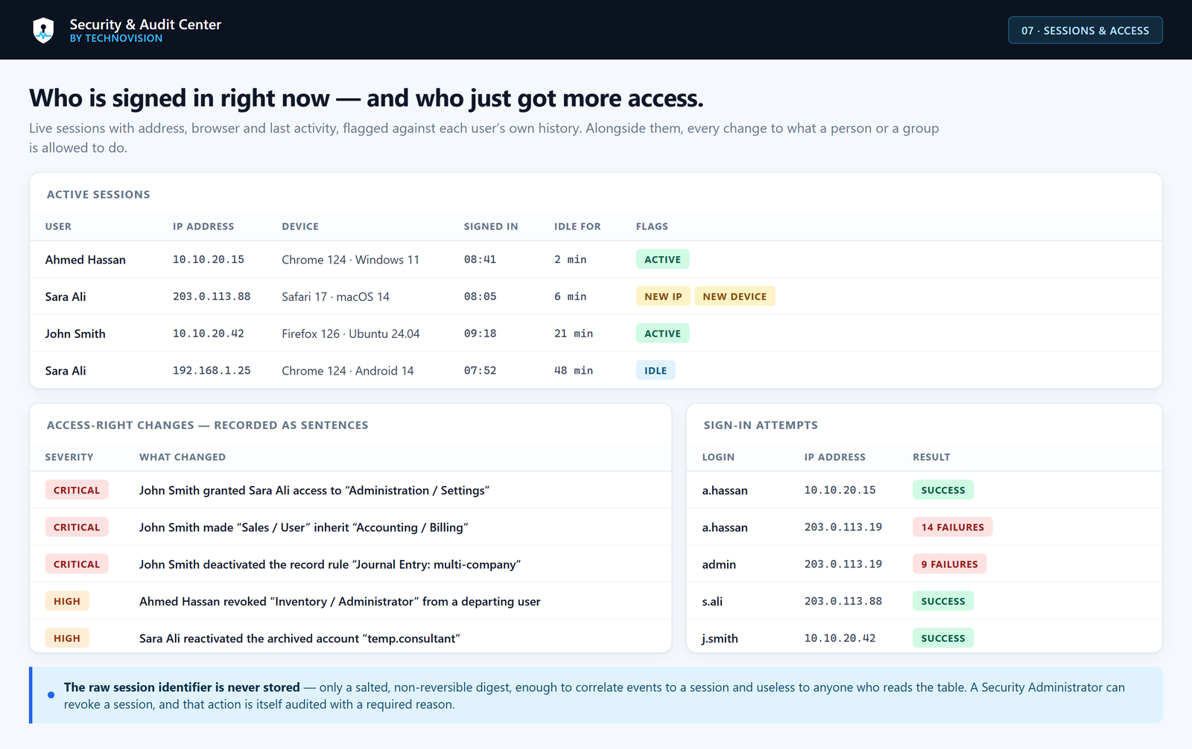This screenshot has height=749, width=1192.
Task: Select the Ahmed Hassan session row name
Action: [86, 260]
